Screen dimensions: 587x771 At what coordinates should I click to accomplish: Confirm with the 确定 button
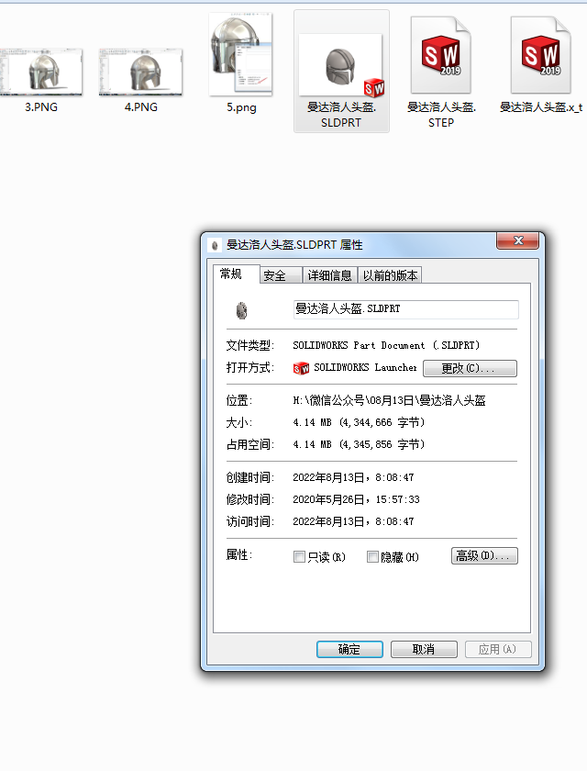pyautogui.click(x=349, y=649)
